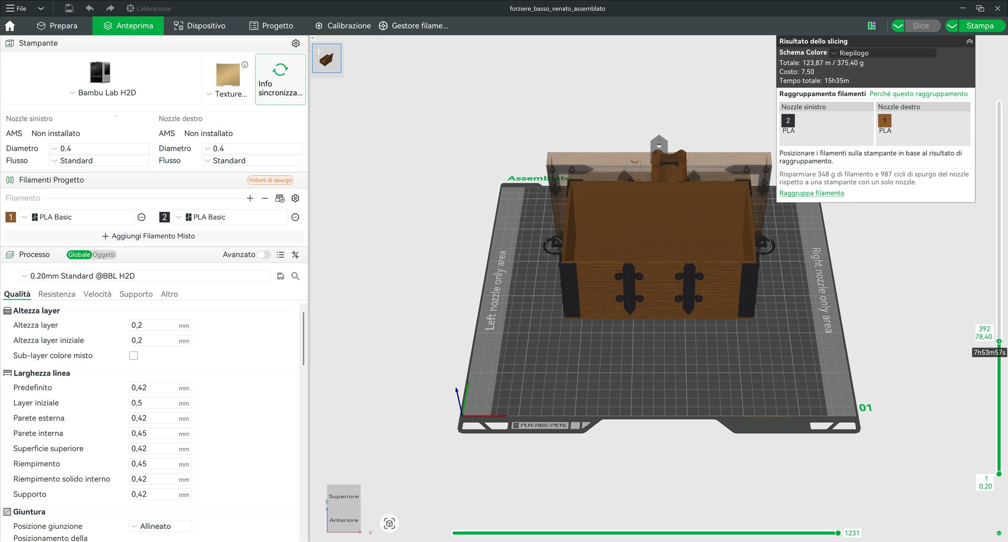Switch process scope to Globale
This screenshot has width=1008, height=542.
tap(79, 255)
